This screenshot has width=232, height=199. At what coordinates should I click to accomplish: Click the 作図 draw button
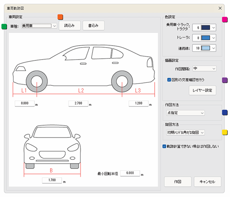[x=177, y=182]
